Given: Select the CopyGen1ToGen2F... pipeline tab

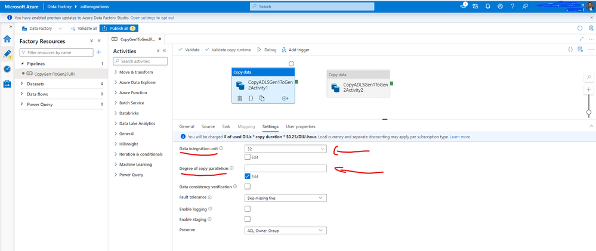Looking at the screenshot, I should click(137, 39).
